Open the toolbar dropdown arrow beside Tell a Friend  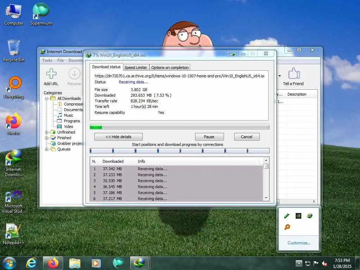(x=279, y=76)
